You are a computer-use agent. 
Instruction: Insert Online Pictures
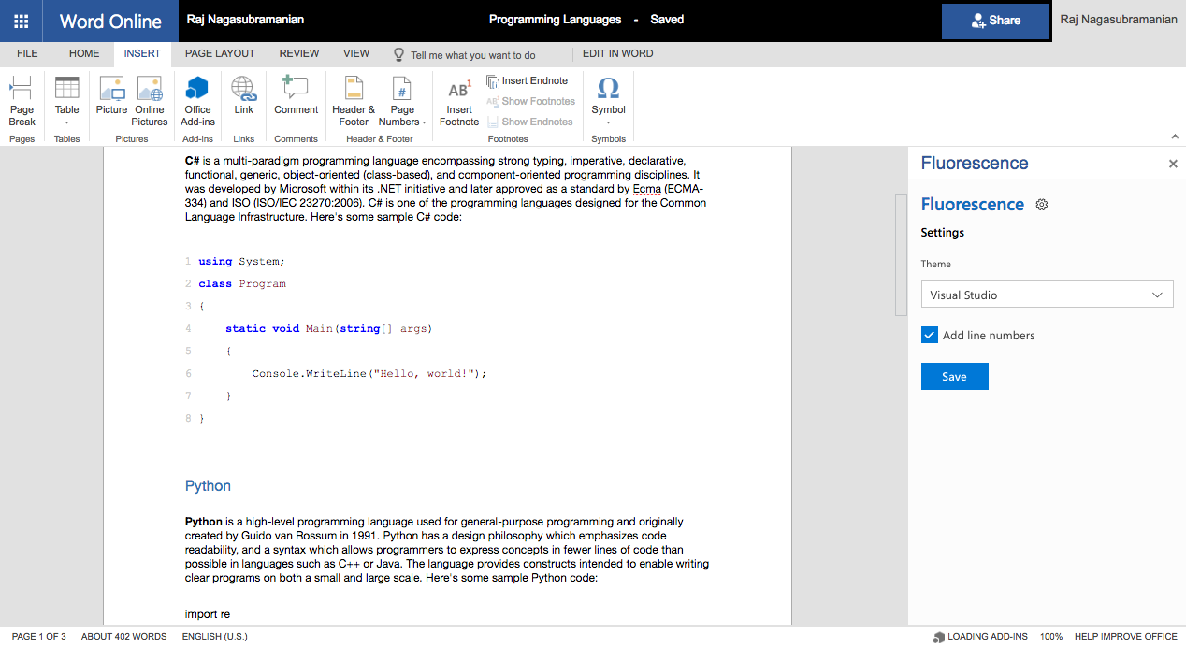(150, 102)
